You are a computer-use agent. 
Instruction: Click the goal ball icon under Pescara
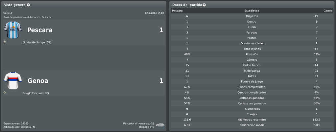(5, 42)
